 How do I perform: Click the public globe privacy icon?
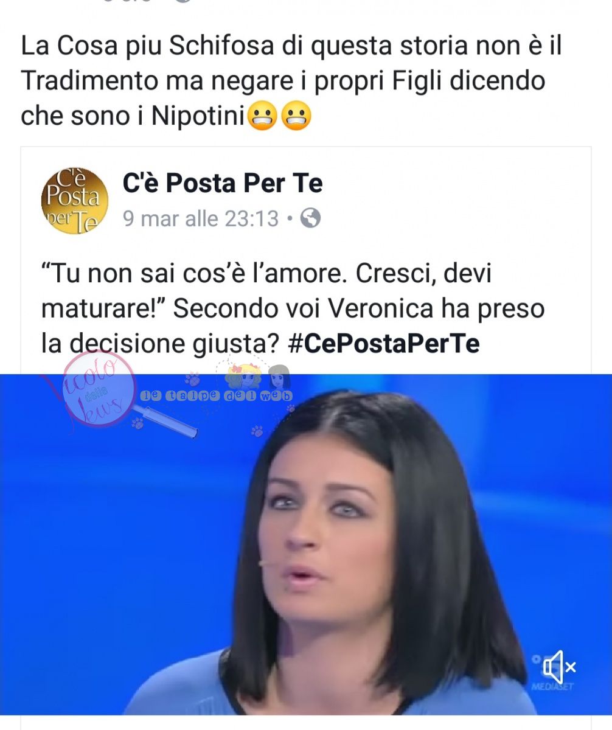tap(310, 218)
